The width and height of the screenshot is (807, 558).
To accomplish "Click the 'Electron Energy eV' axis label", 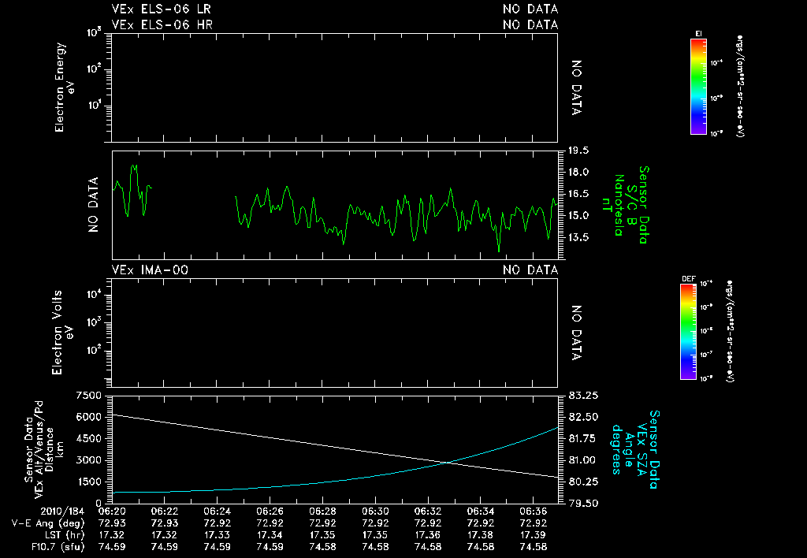I will pyautogui.click(x=64, y=87).
